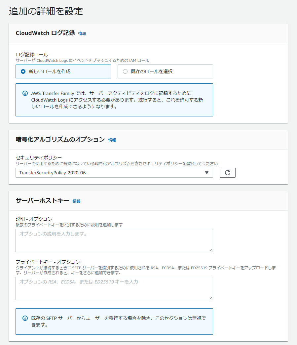Screen dimensions: 297x345
Task: Click info icon in SFTP migration notice
Action: [25, 318]
